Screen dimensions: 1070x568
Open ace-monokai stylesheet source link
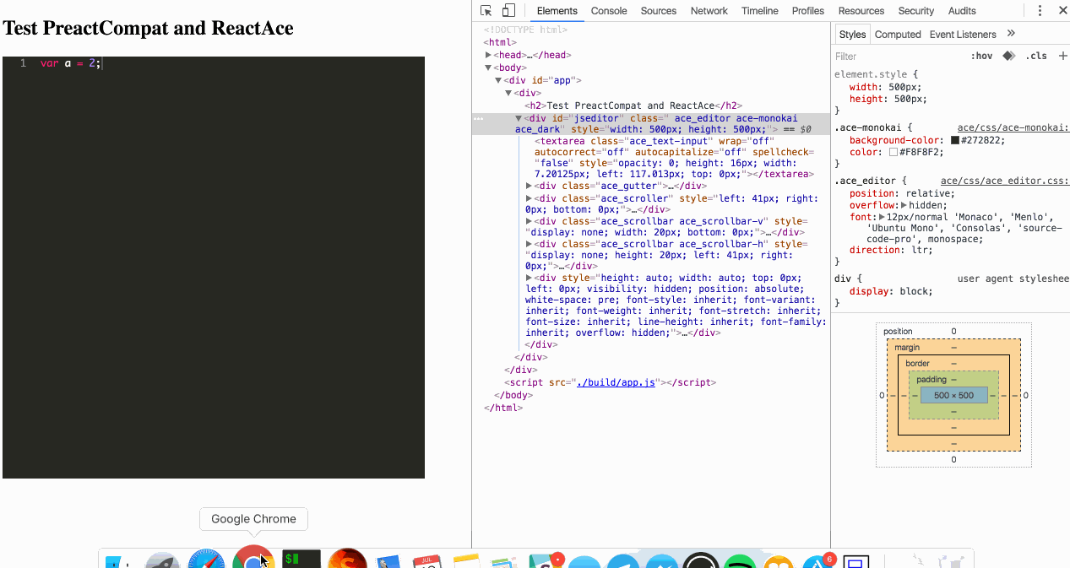coord(1013,127)
